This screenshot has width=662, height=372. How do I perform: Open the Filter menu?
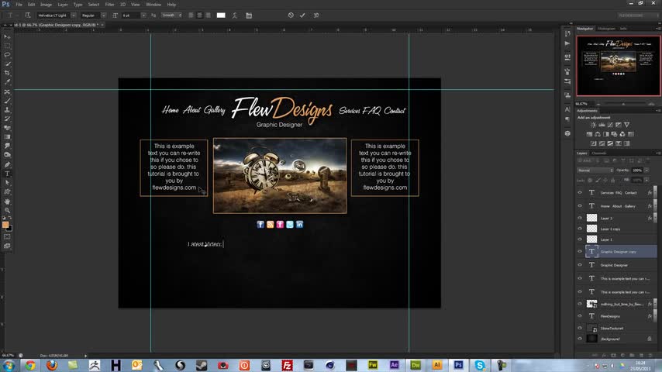tap(109, 5)
